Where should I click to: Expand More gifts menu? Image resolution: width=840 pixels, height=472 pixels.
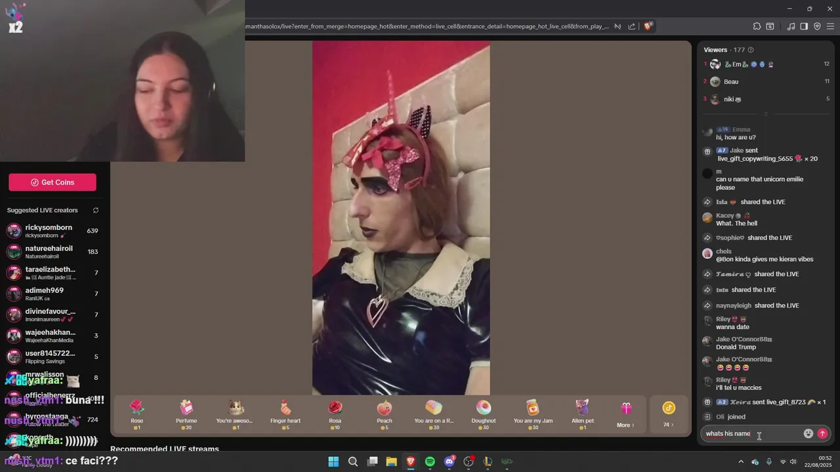(625, 415)
